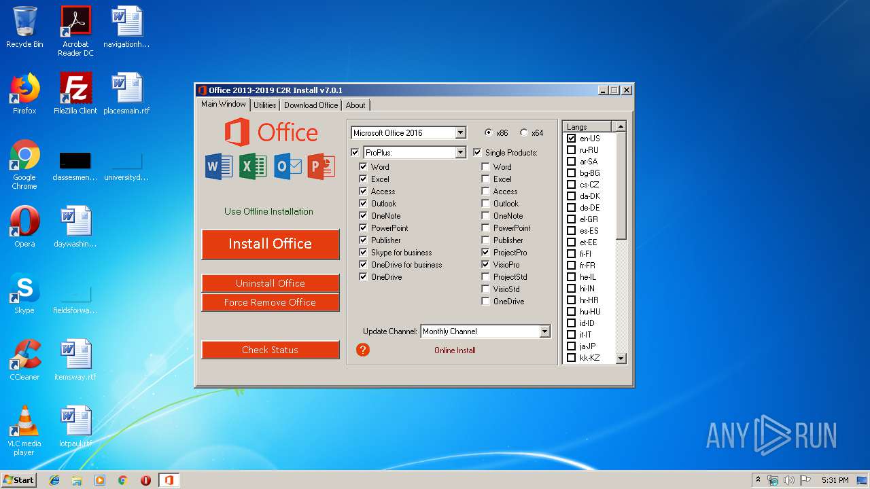Open Windows Explorer from the taskbar
Image resolution: width=870 pixels, height=489 pixels.
[x=77, y=480]
